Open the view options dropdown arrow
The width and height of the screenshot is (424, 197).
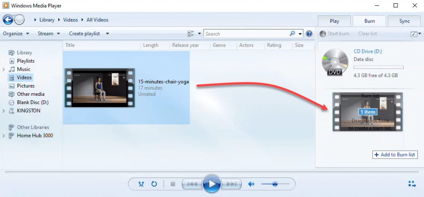coord(200,34)
